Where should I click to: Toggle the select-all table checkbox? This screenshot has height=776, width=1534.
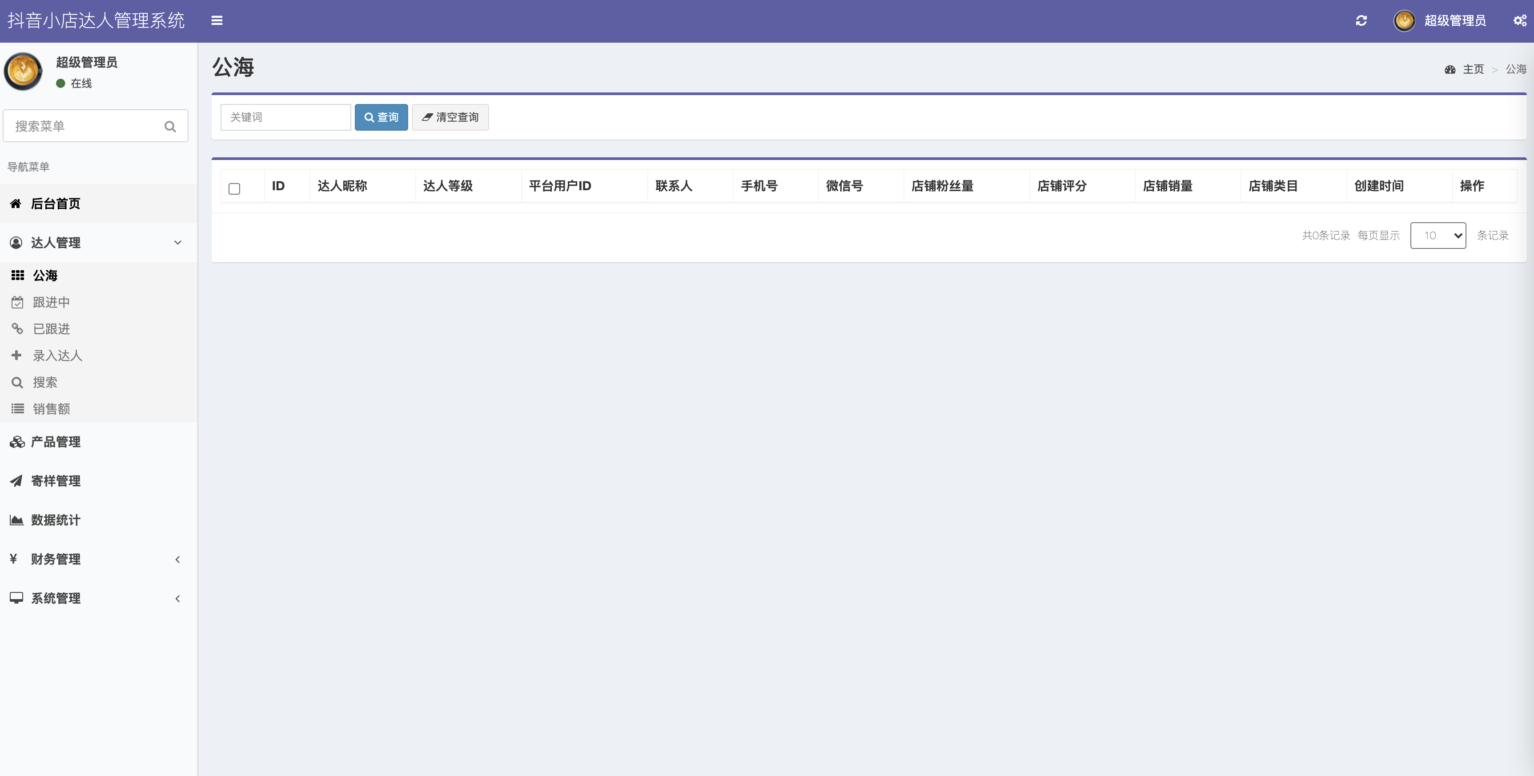click(234, 188)
